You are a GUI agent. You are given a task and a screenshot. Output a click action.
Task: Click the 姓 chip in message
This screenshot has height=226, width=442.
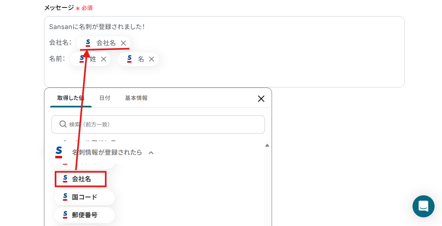(90, 59)
